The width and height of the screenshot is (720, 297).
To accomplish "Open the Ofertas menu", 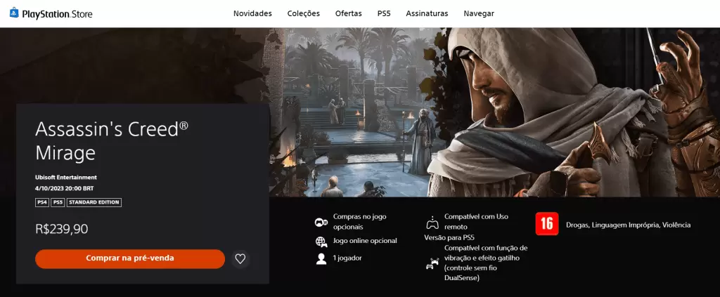I will pos(349,13).
